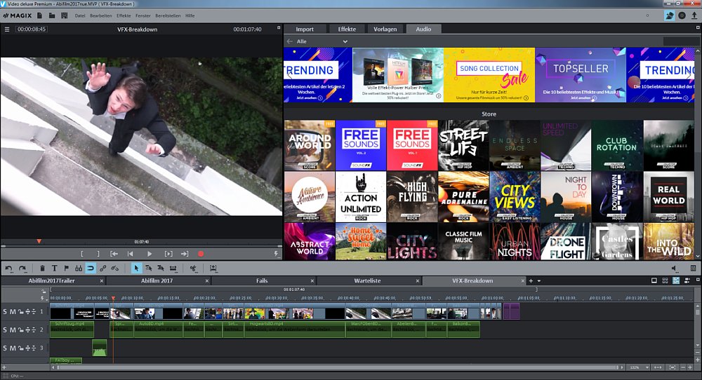The height and width of the screenshot is (380, 702).
Task: Expand the timeline zoom percentage dropdown
Action: [x=646, y=367]
